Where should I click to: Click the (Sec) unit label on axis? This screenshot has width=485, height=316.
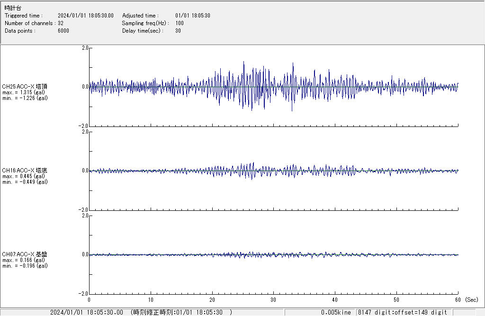[471, 300]
